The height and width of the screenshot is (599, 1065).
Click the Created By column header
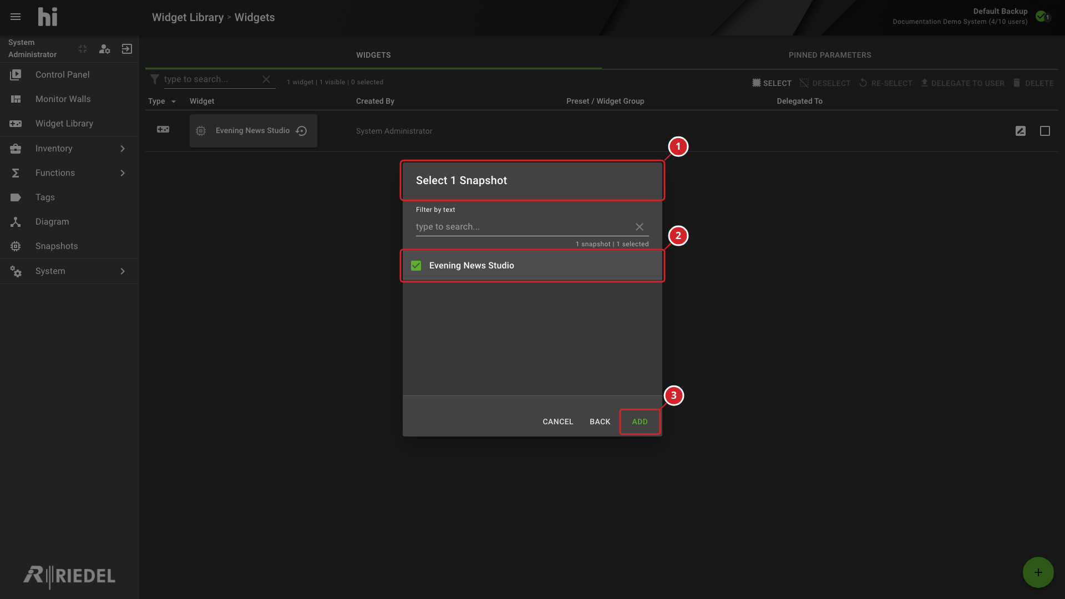click(x=375, y=101)
